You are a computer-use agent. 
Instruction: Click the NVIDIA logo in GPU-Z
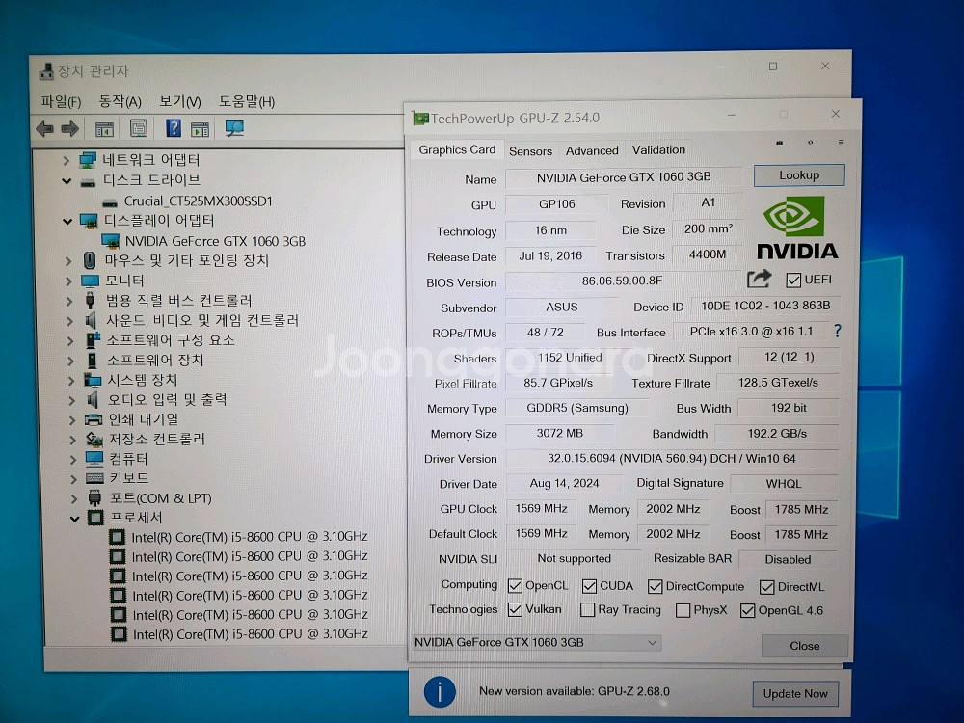(795, 228)
